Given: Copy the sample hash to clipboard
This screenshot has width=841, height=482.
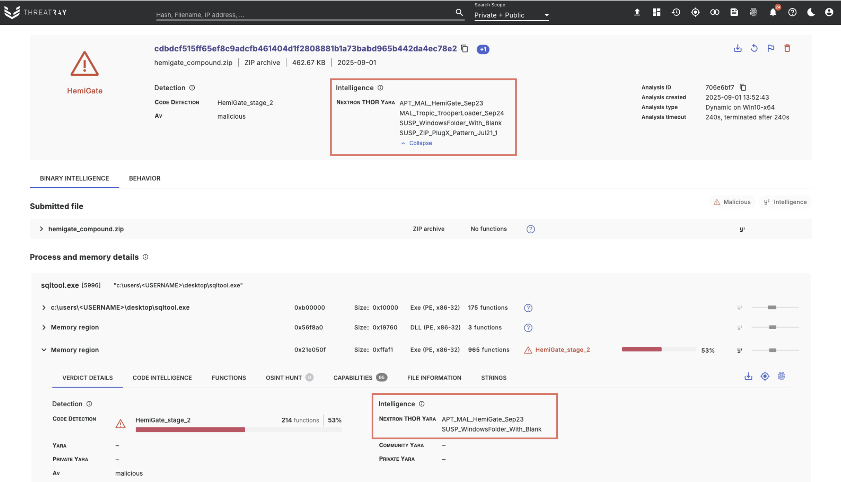Looking at the screenshot, I should click(x=464, y=48).
